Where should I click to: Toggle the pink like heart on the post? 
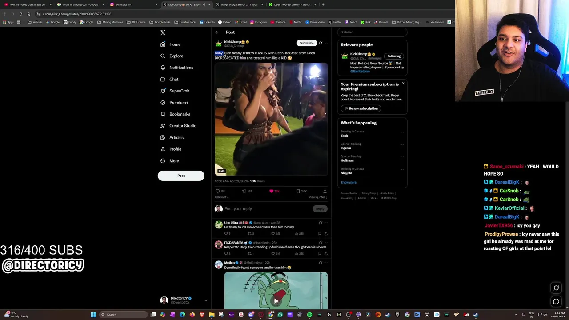271,191
